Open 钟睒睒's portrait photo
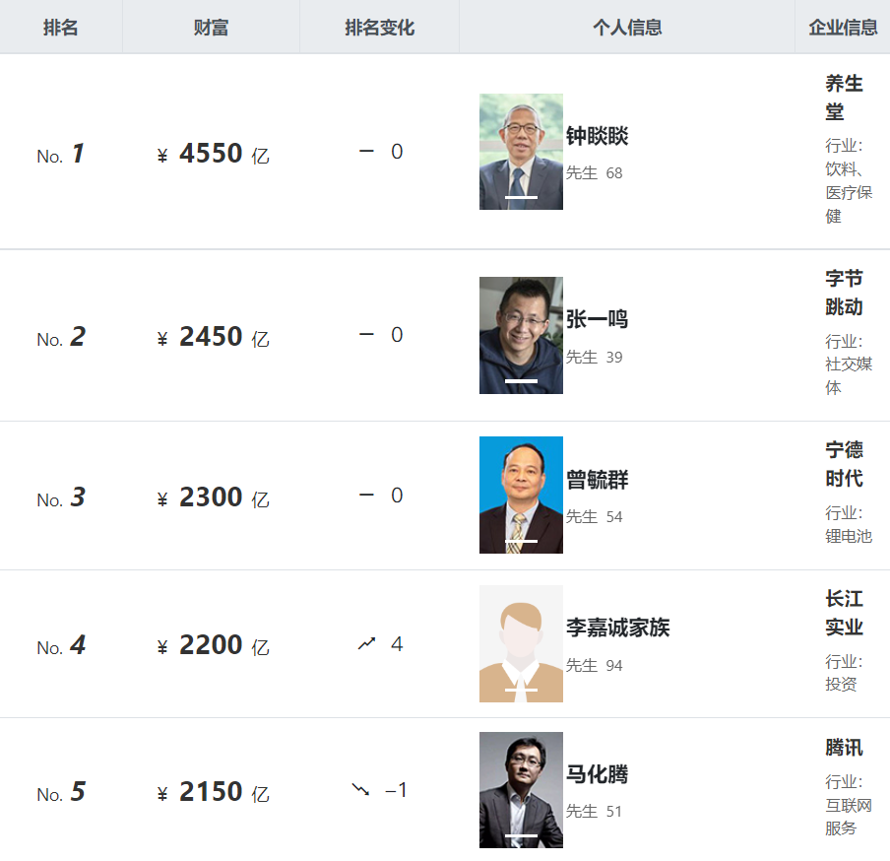890x861 pixels. pos(521,152)
